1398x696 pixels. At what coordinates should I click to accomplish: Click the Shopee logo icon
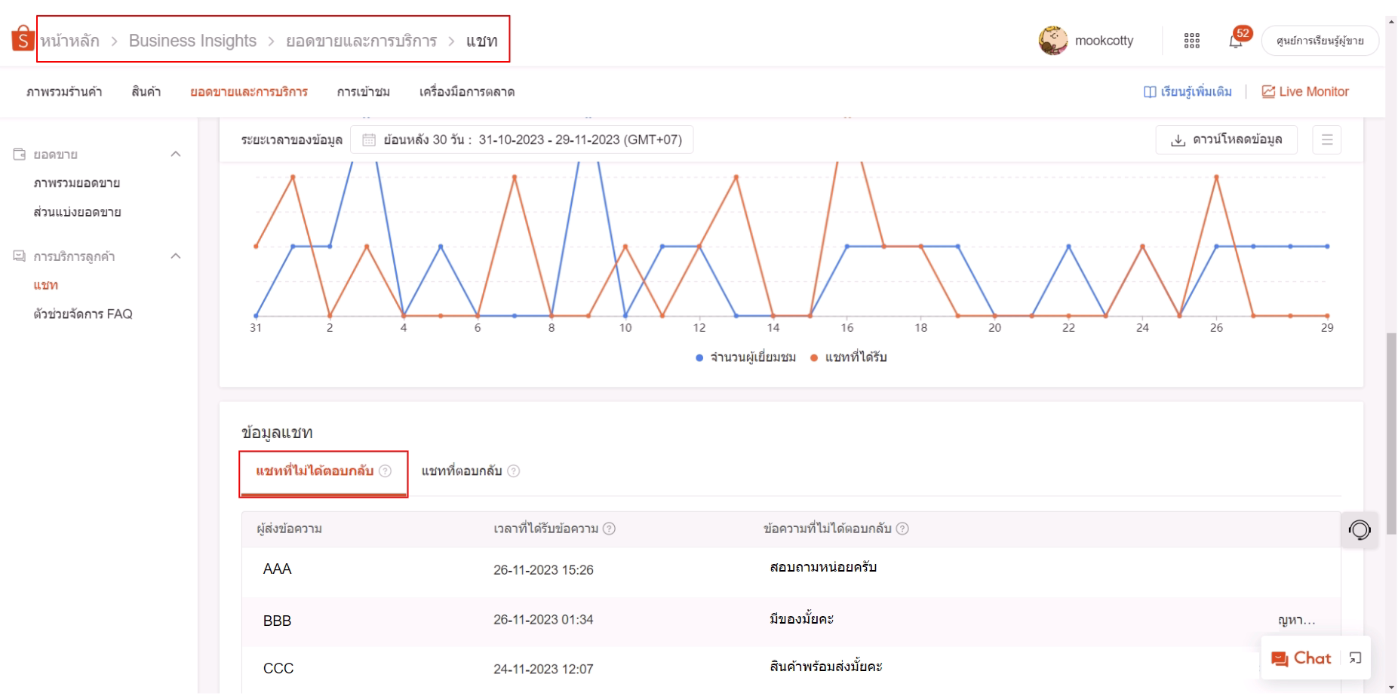click(x=23, y=39)
